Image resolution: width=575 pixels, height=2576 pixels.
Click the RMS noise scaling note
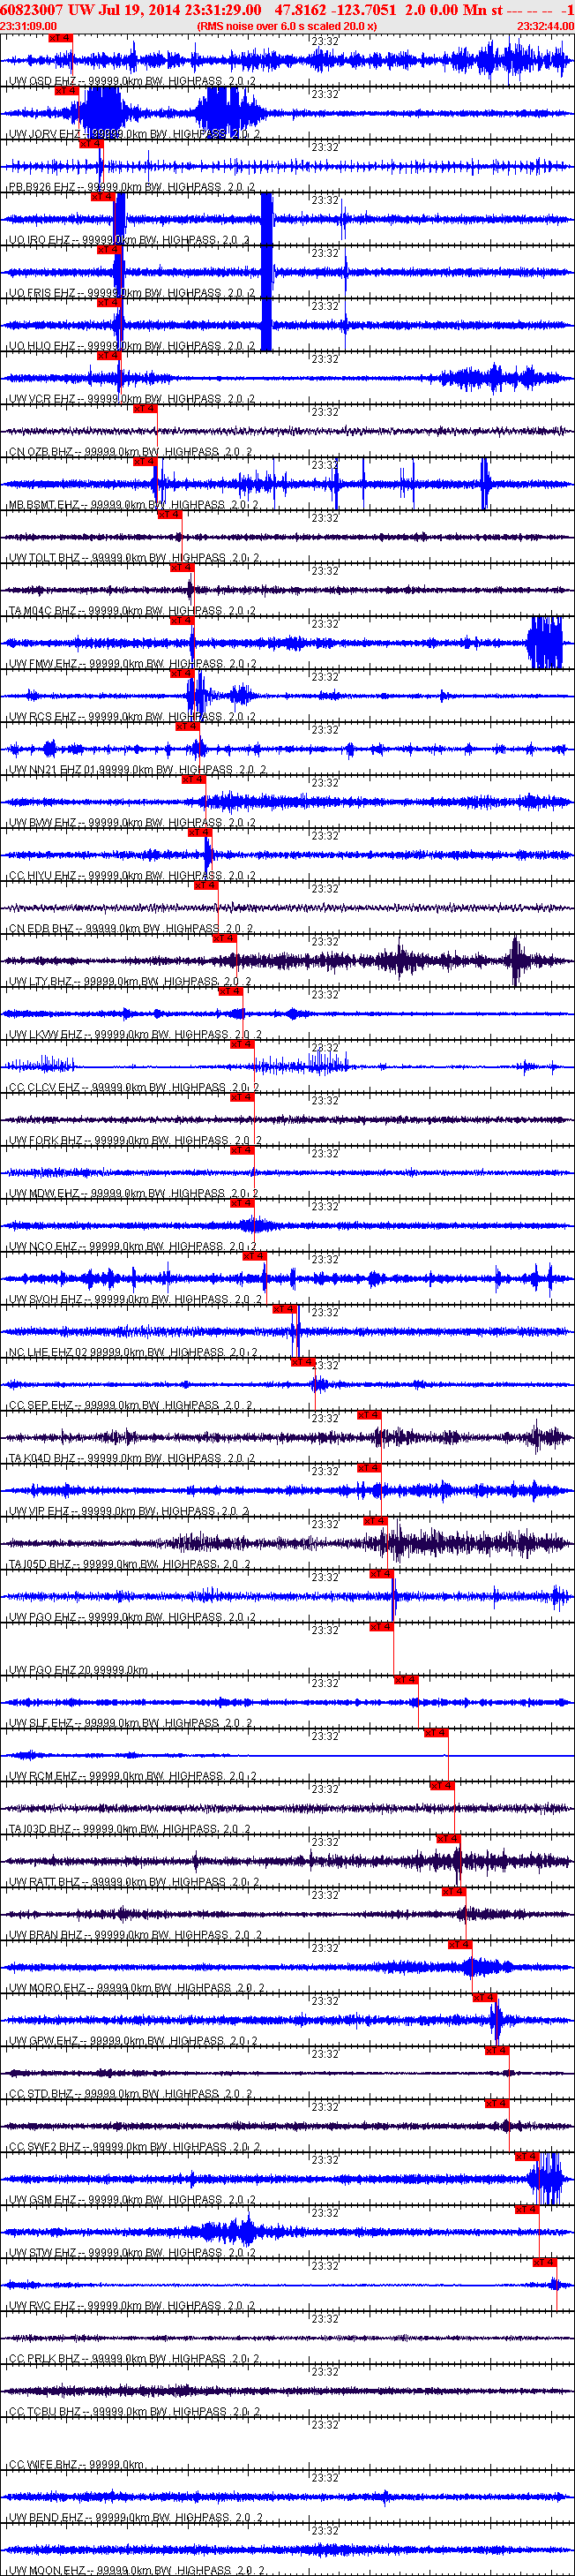point(287,26)
